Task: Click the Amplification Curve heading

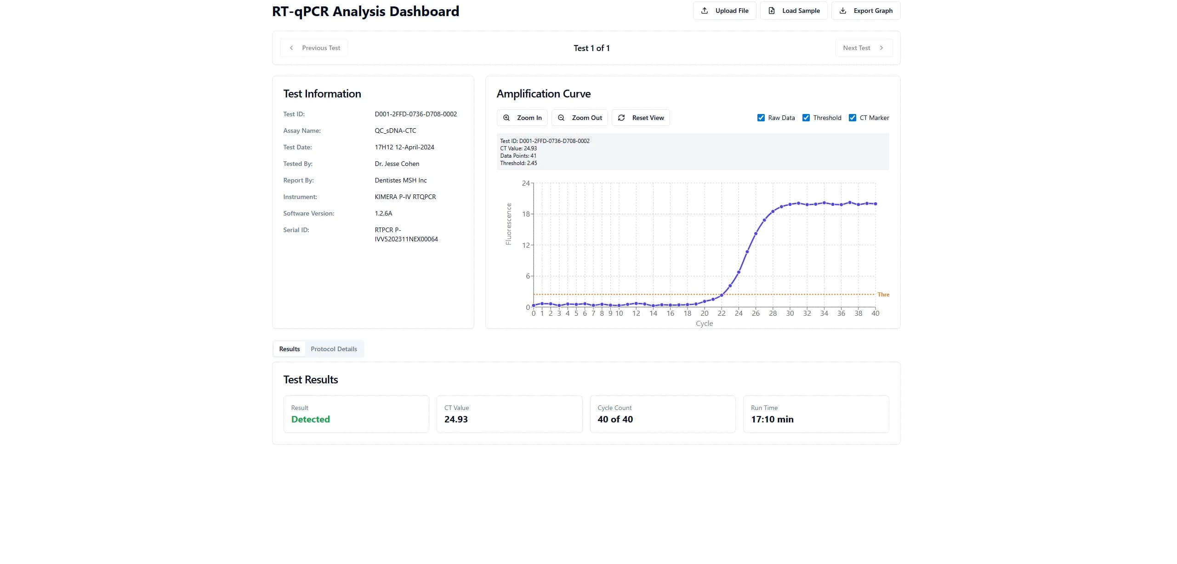Action: (543, 94)
